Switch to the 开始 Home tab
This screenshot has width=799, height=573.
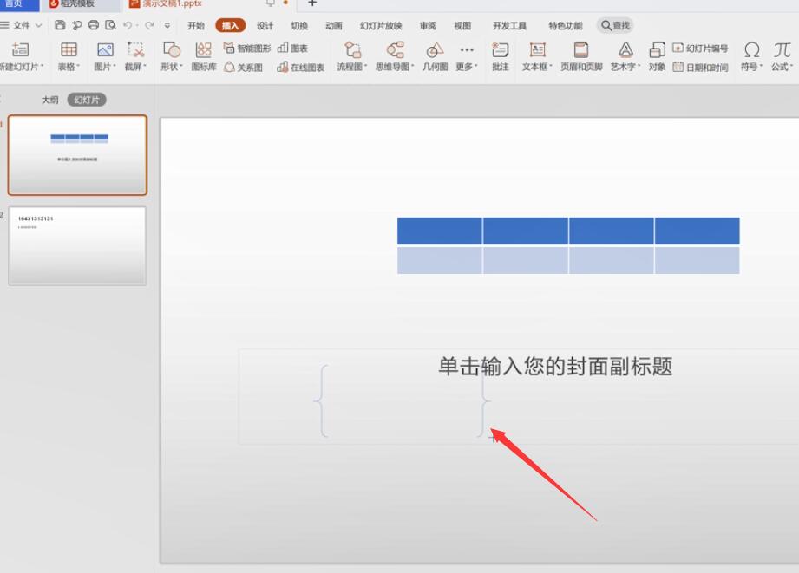[x=196, y=25]
